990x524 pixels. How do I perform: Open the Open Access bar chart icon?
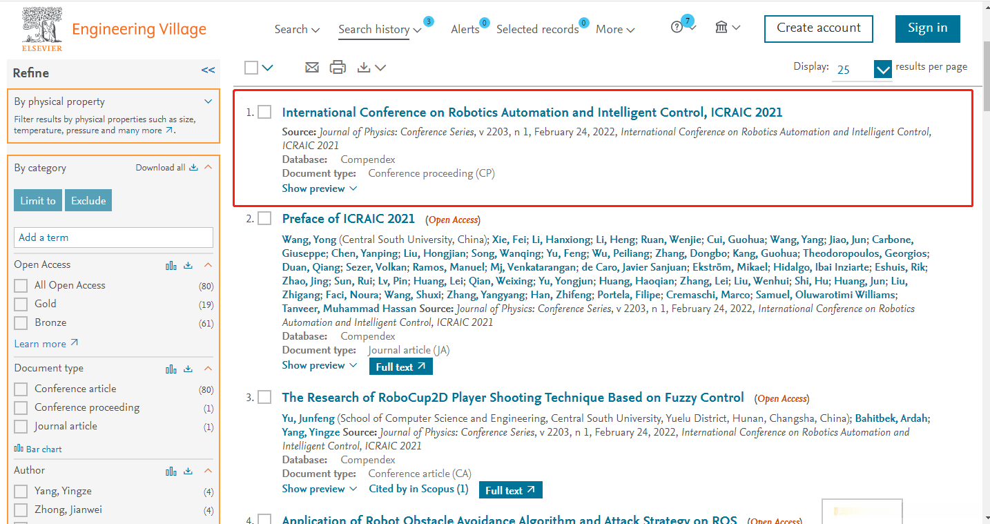click(x=171, y=265)
